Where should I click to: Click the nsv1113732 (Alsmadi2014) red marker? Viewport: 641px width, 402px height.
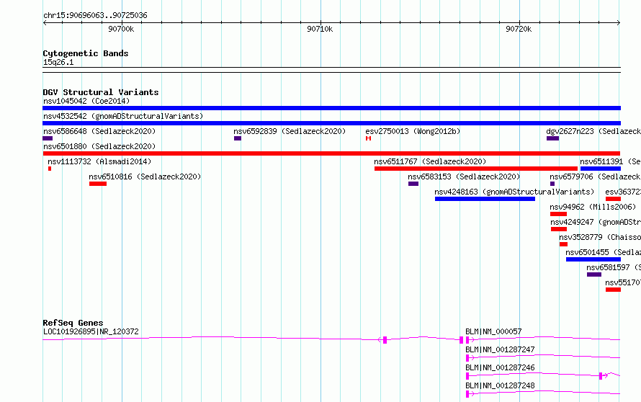coord(50,169)
